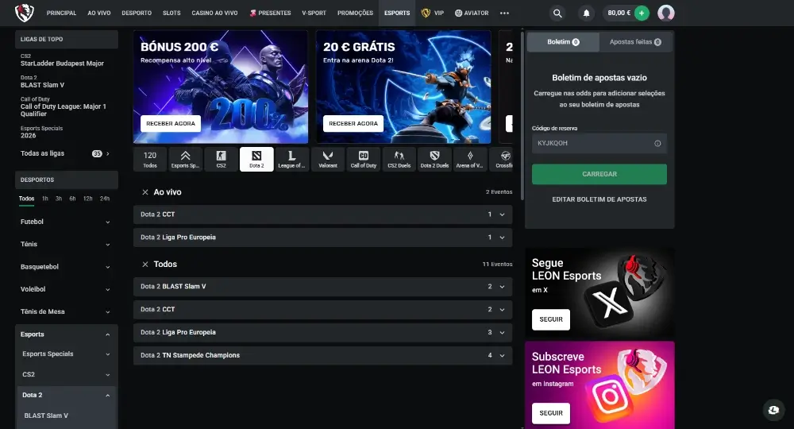
Task: Open the Casino Ao Vivo menu item
Action: tap(214, 14)
